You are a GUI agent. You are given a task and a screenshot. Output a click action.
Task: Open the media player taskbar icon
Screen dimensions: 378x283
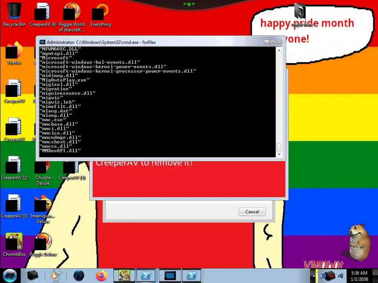click(x=56, y=276)
